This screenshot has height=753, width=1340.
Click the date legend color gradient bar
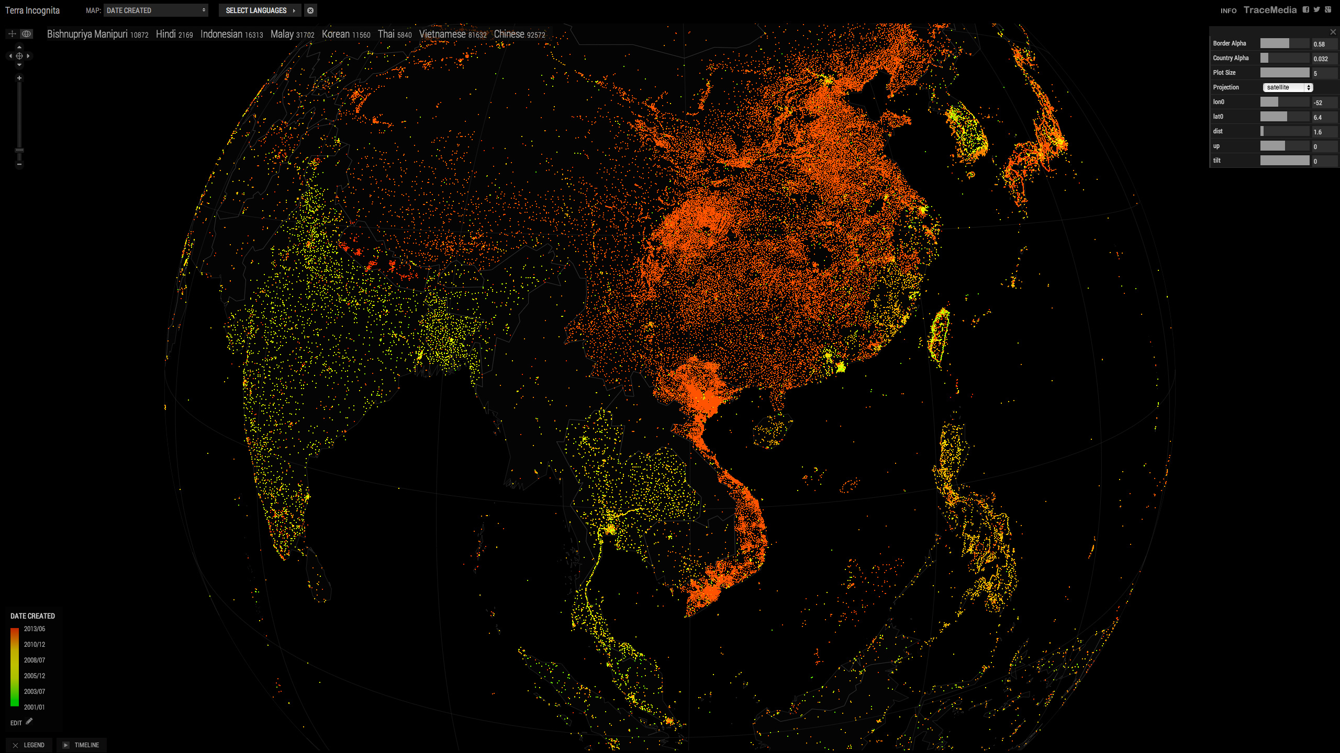[x=15, y=667]
